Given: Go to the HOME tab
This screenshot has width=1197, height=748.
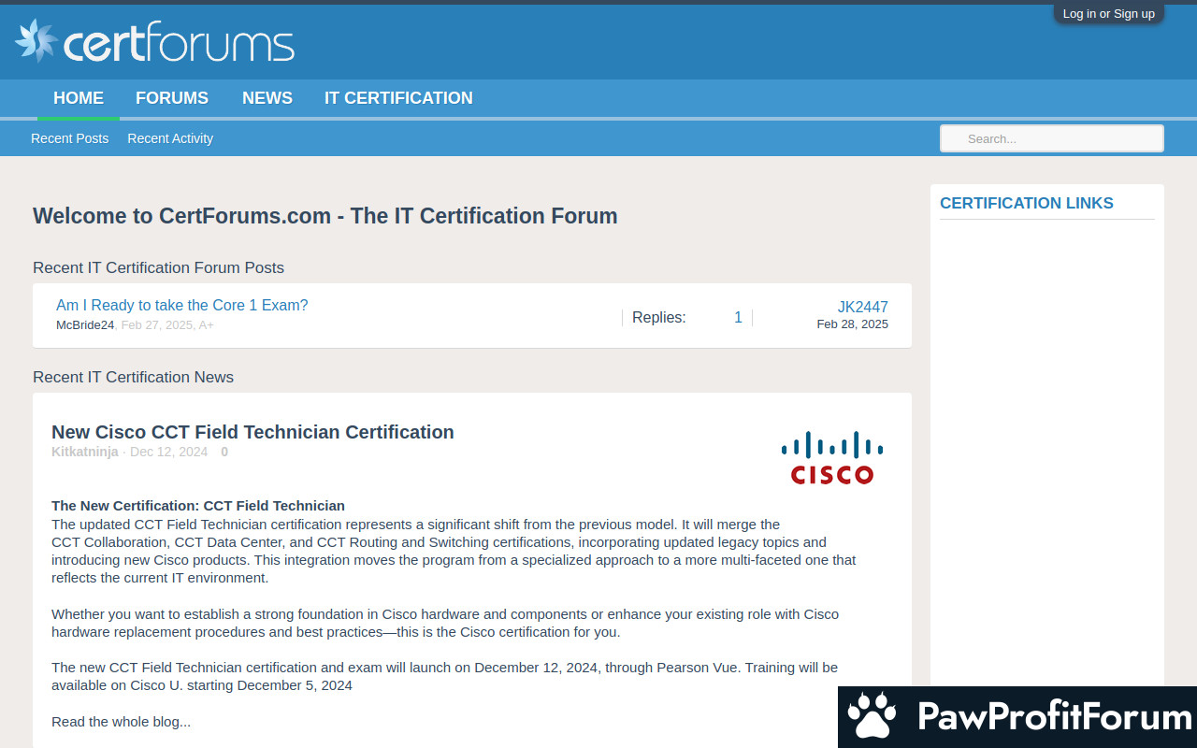Looking at the screenshot, I should coord(79,98).
